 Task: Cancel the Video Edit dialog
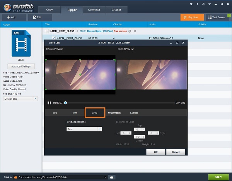176,152
